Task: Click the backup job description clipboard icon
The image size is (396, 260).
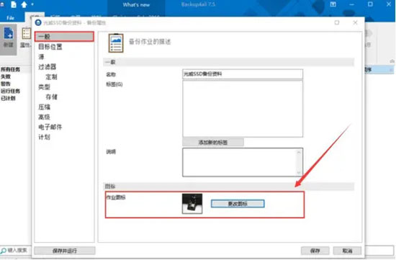Action: point(116,43)
